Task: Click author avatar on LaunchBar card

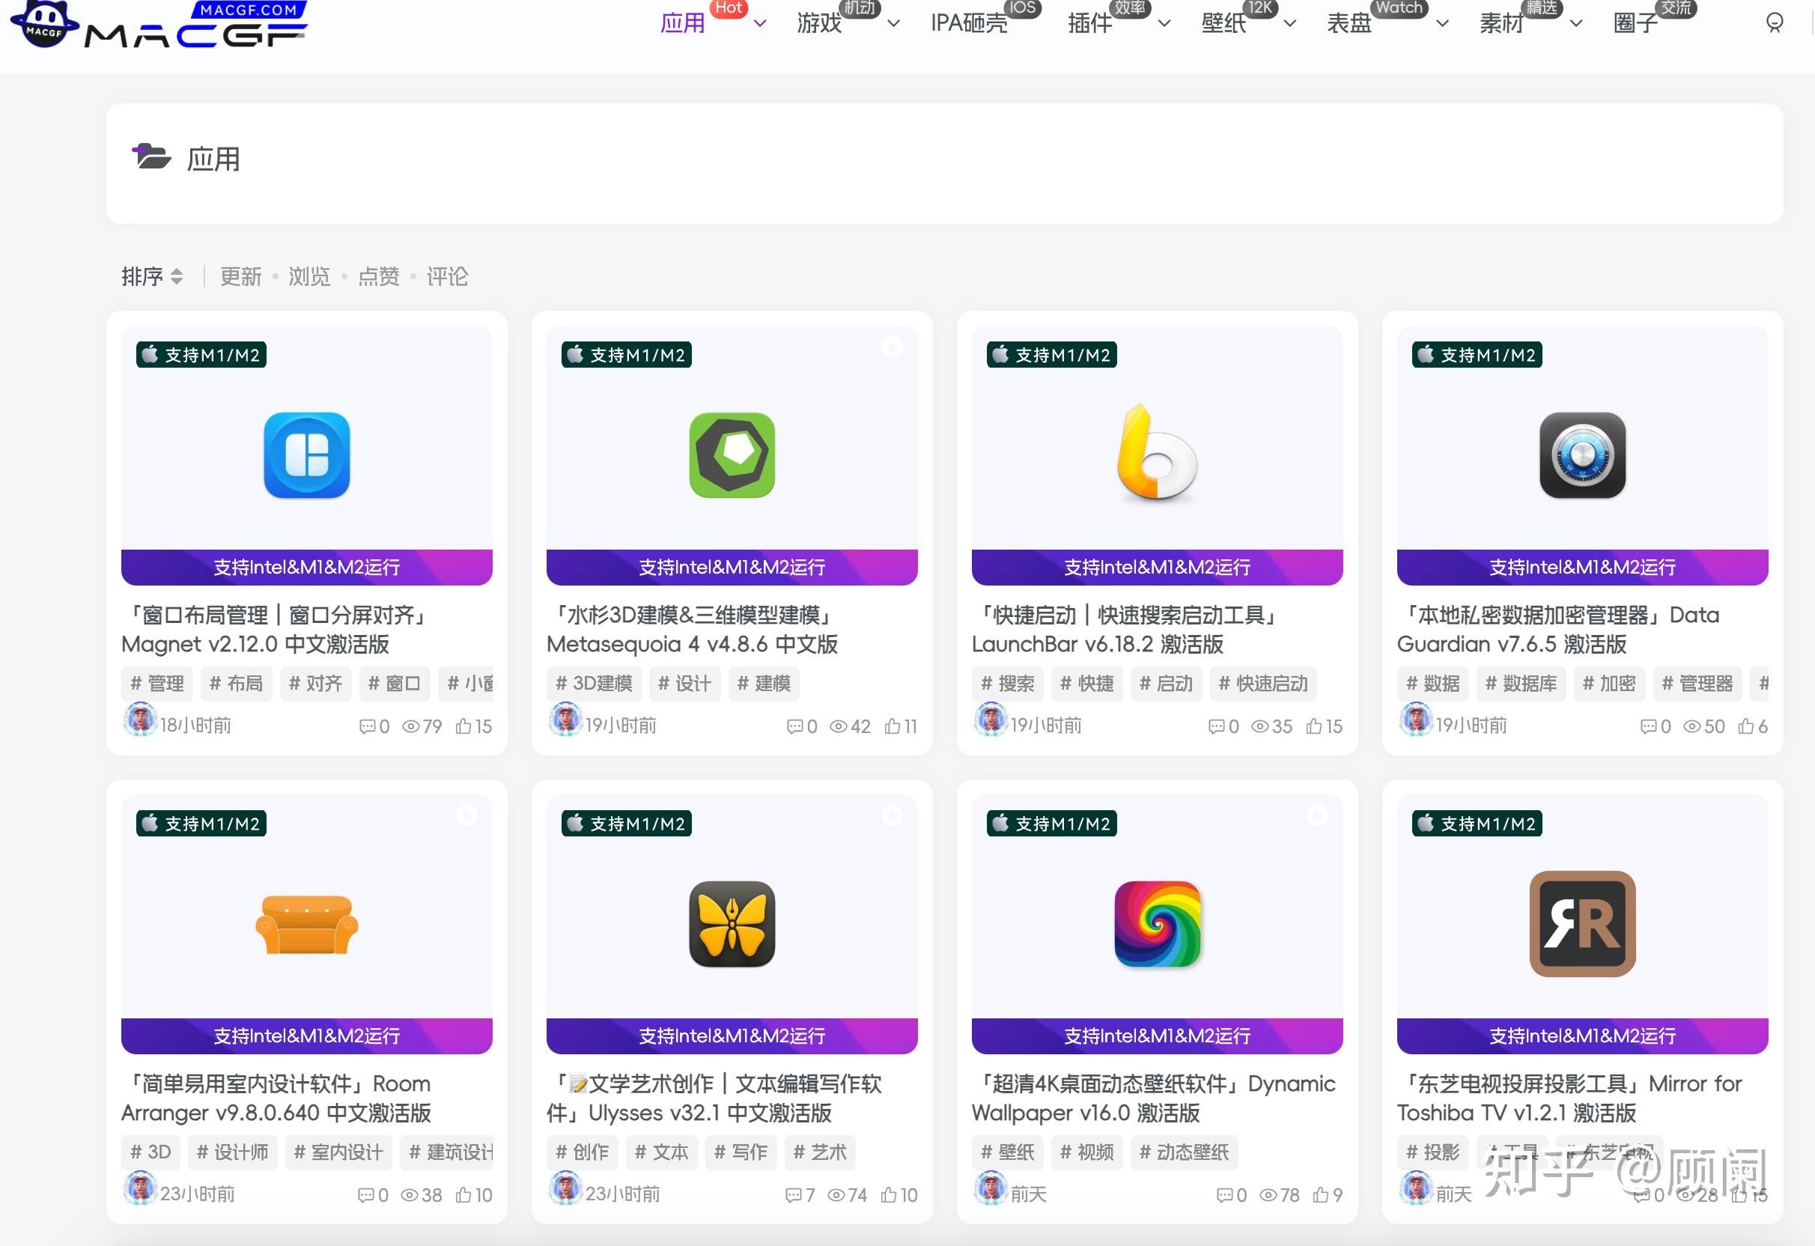Action: click(x=991, y=720)
